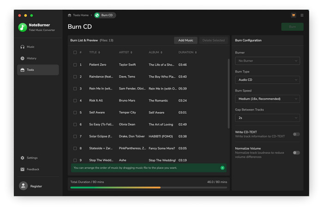The width and height of the screenshot is (323, 210).
Task: Open Settings gear icon
Action: [x=23, y=158]
